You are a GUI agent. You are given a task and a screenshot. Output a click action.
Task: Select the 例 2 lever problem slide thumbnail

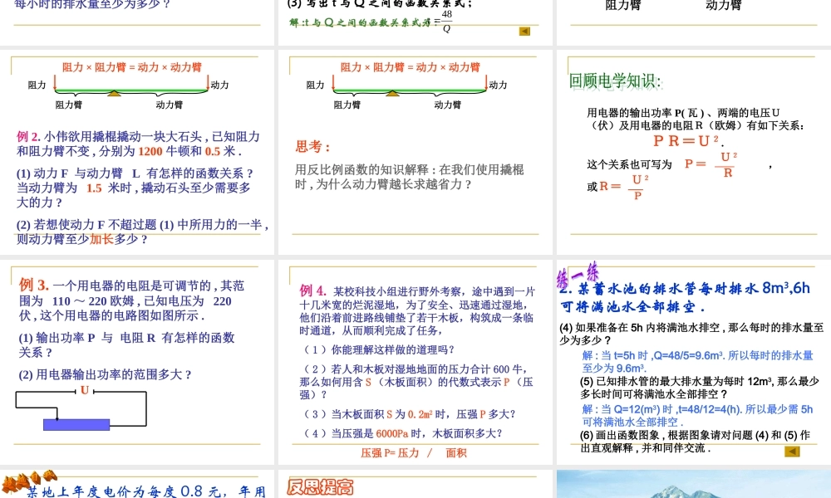[x=137, y=153]
